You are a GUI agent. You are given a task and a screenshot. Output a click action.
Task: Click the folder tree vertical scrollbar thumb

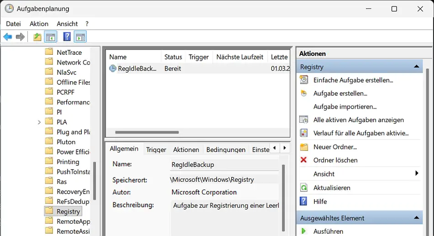click(x=95, y=181)
